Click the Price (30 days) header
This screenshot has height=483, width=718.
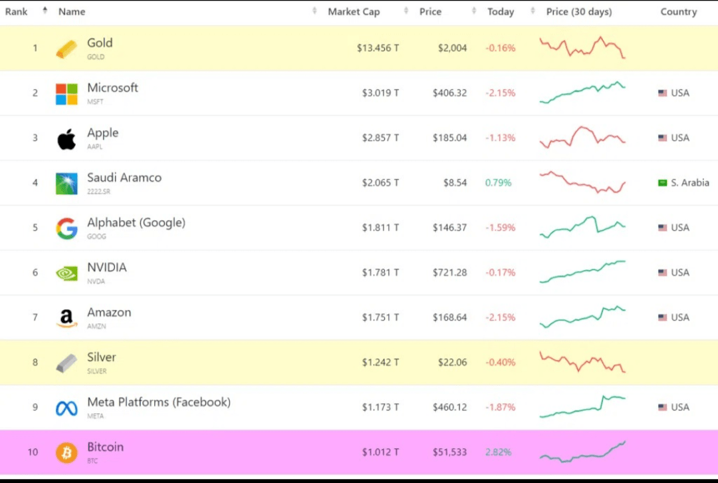click(x=579, y=12)
